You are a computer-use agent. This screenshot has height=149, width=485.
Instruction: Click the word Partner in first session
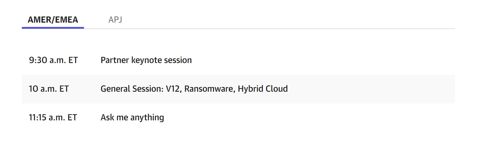115,60
